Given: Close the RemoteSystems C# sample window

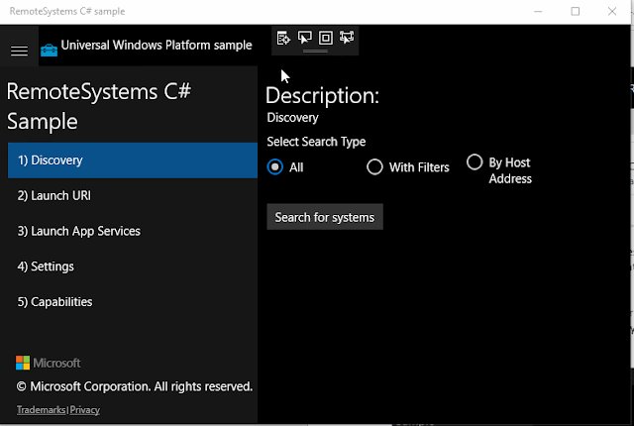Looking at the screenshot, I should pos(612,11).
